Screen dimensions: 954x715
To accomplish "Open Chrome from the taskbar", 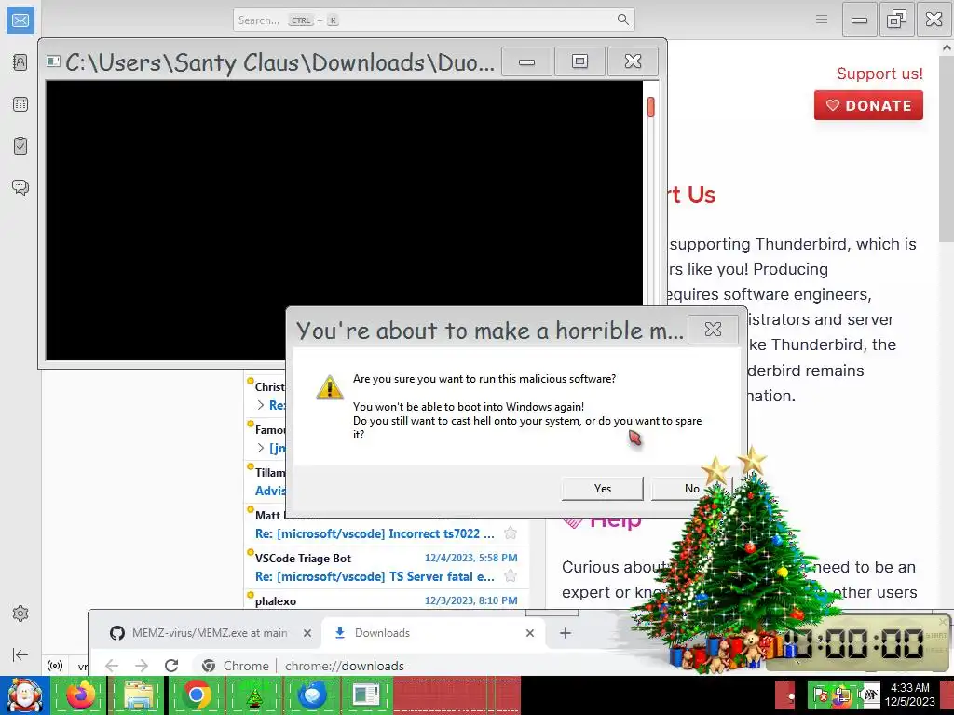I will point(197,695).
